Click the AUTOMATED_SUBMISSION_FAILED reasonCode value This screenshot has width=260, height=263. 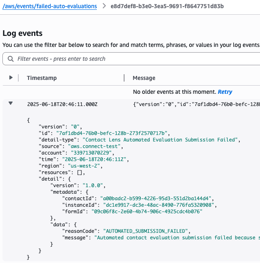(146, 231)
